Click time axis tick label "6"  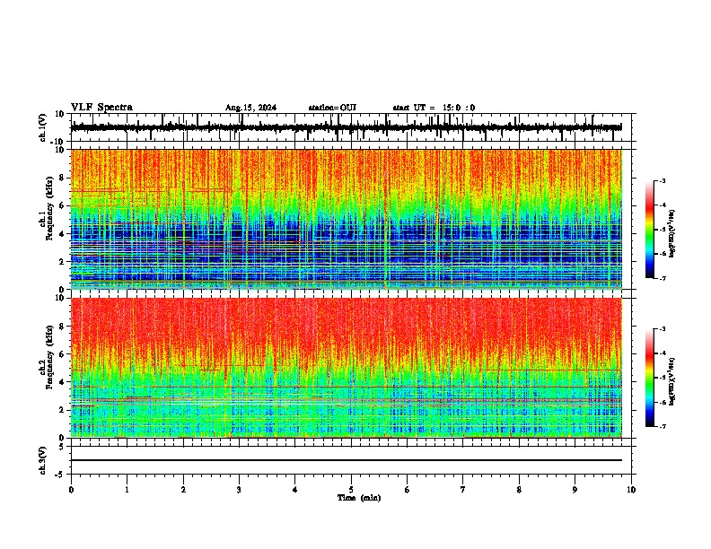(408, 490)
